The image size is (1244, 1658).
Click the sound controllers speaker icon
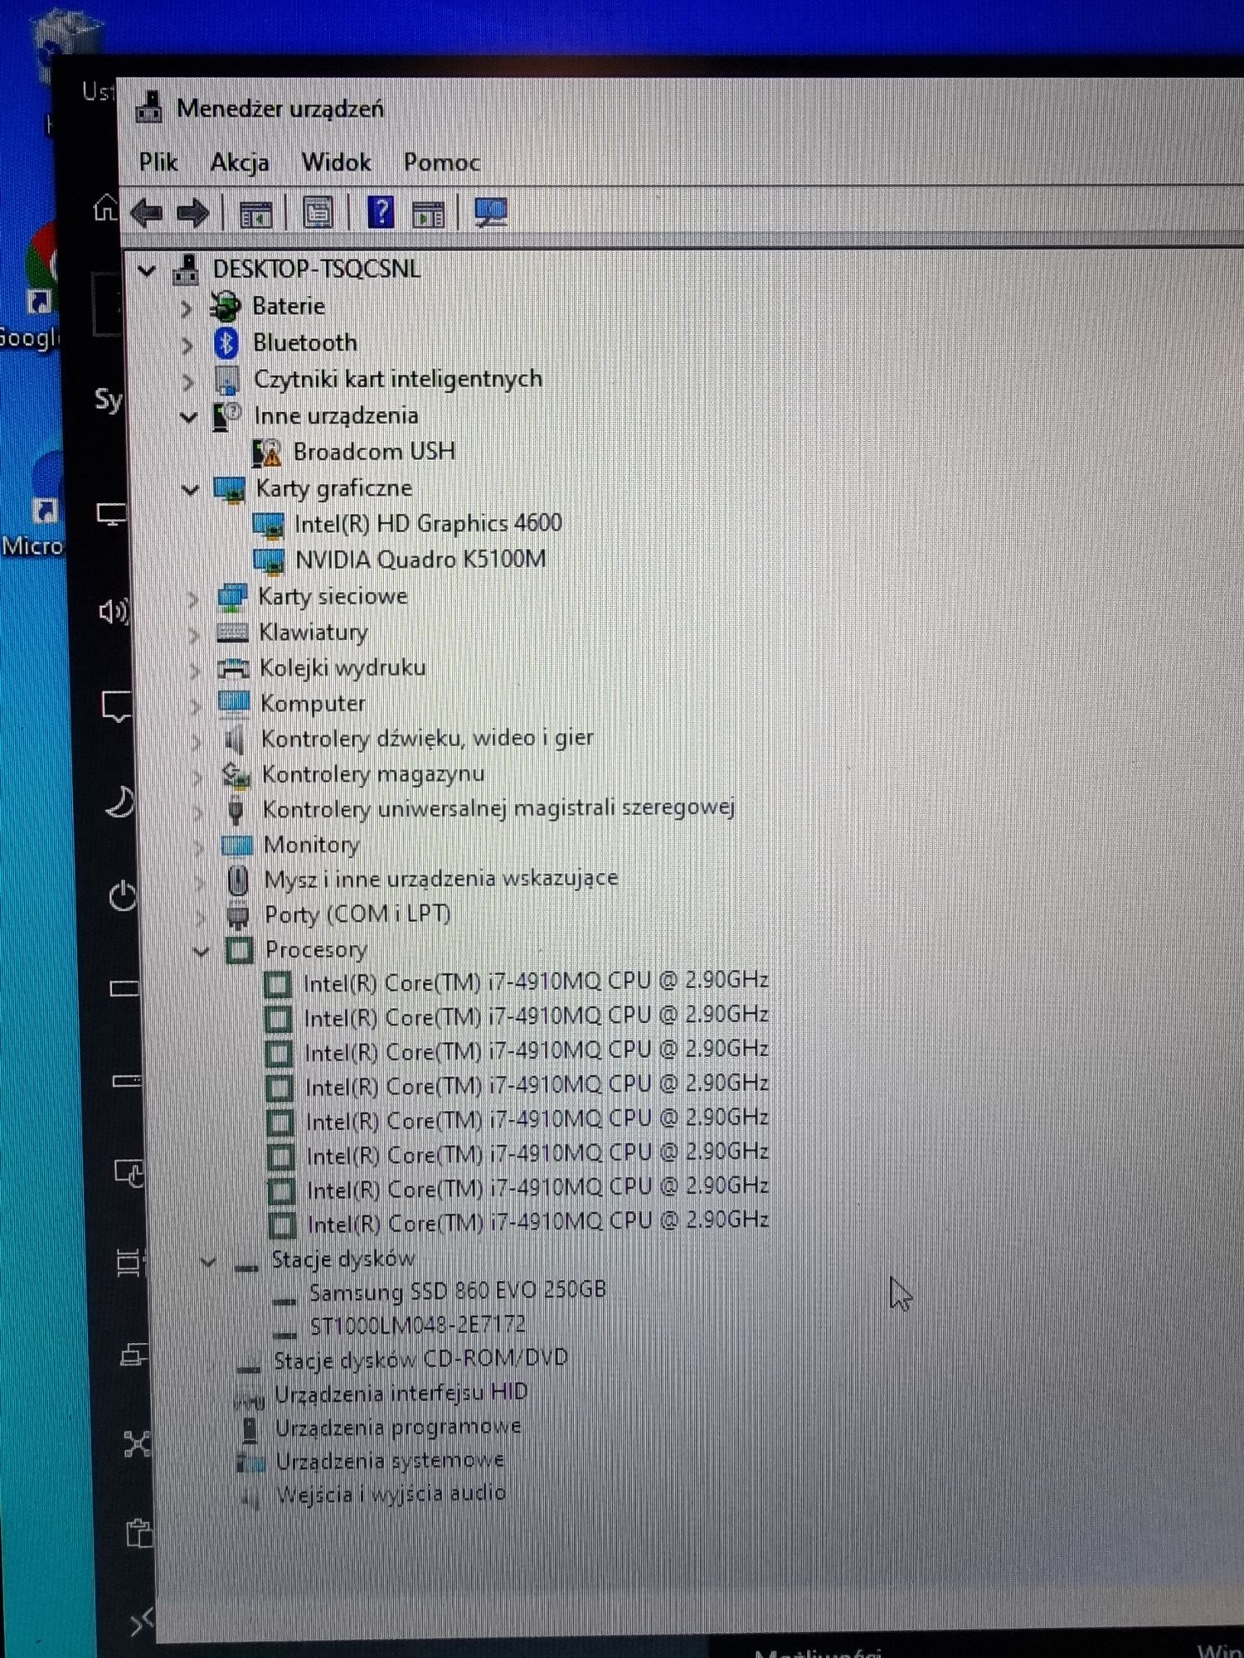(x=235, y=739)
